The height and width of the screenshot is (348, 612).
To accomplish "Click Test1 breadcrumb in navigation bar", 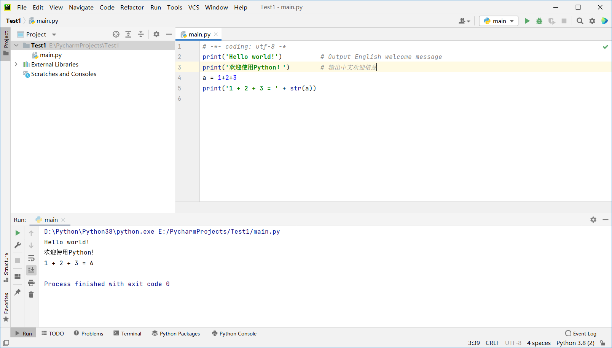I will pyautogui.click(x=13, y=21).
